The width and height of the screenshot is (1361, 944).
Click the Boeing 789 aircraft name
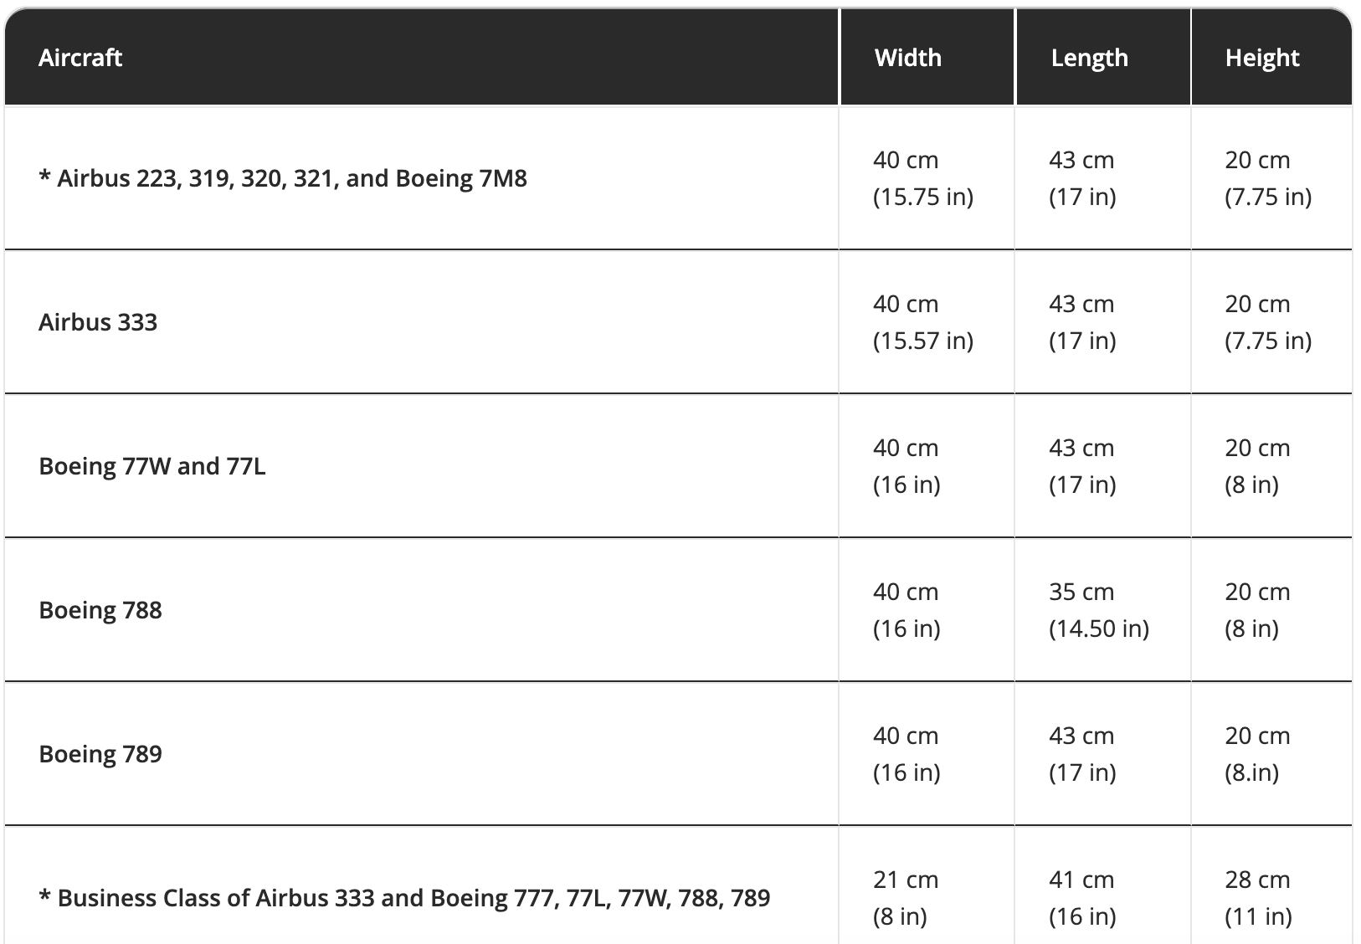pyautogui.click(x=100, y=754)
